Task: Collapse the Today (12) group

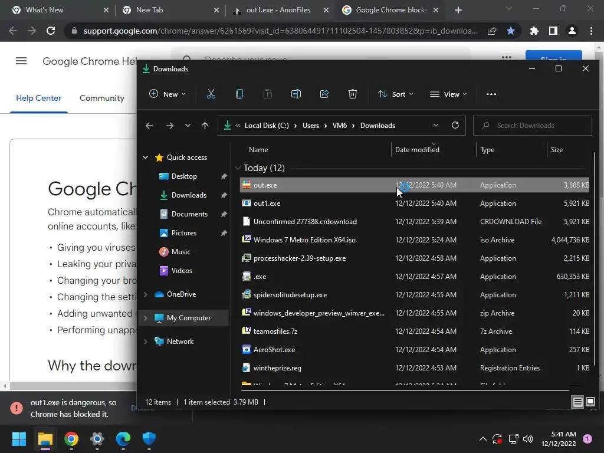Action: pyautogui.click(x=238, y=168)
